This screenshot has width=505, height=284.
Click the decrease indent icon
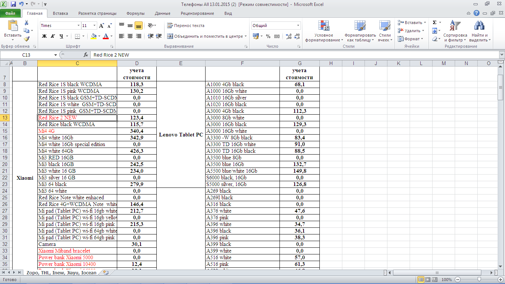tap(150, 36)
